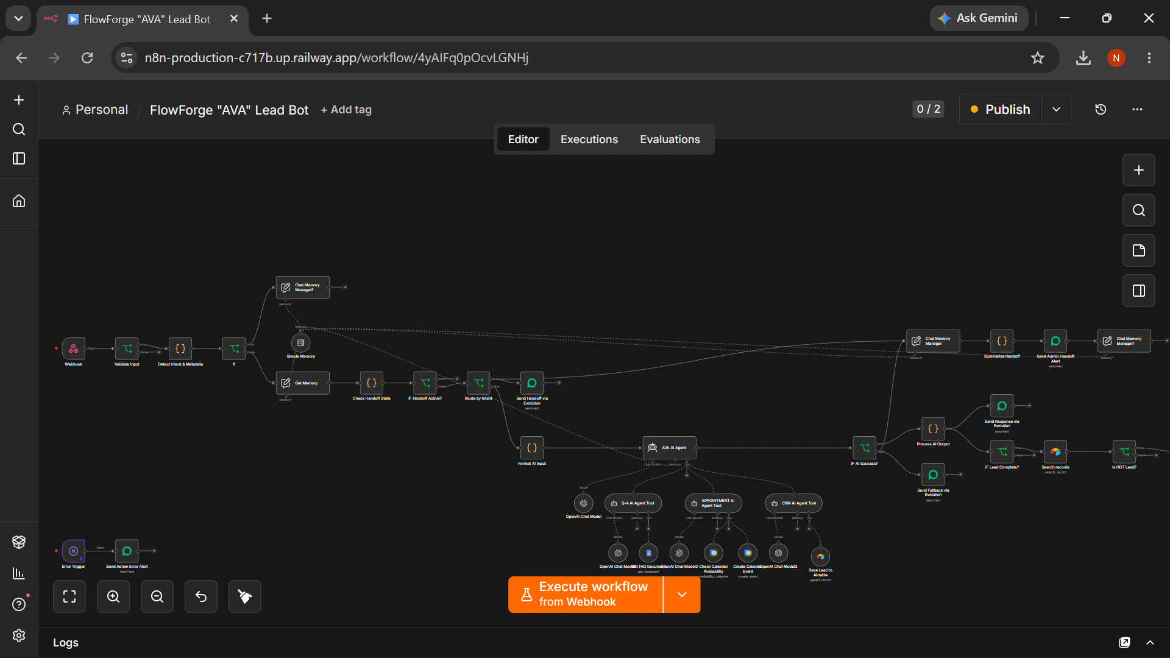Select the Send Fallback via Evolution node
This screenshot has width=1170, height=658.
(933, 475)
